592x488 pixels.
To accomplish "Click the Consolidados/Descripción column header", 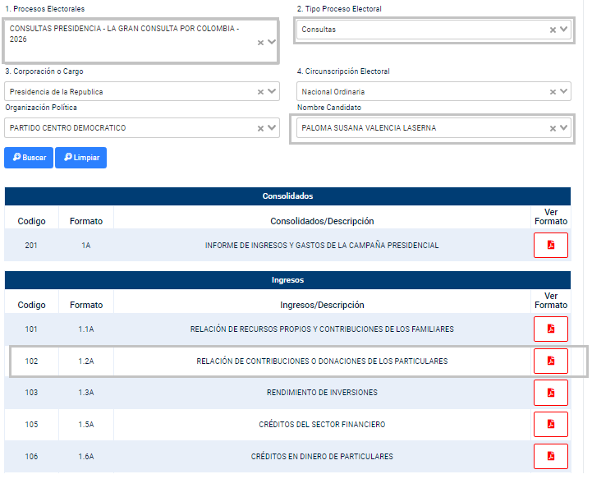I will (322, 221).
